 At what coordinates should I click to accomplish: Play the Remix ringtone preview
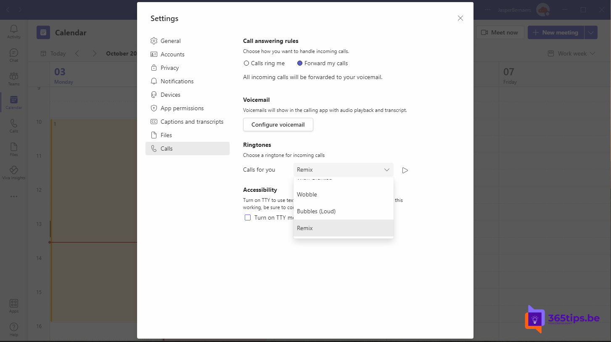405,170
